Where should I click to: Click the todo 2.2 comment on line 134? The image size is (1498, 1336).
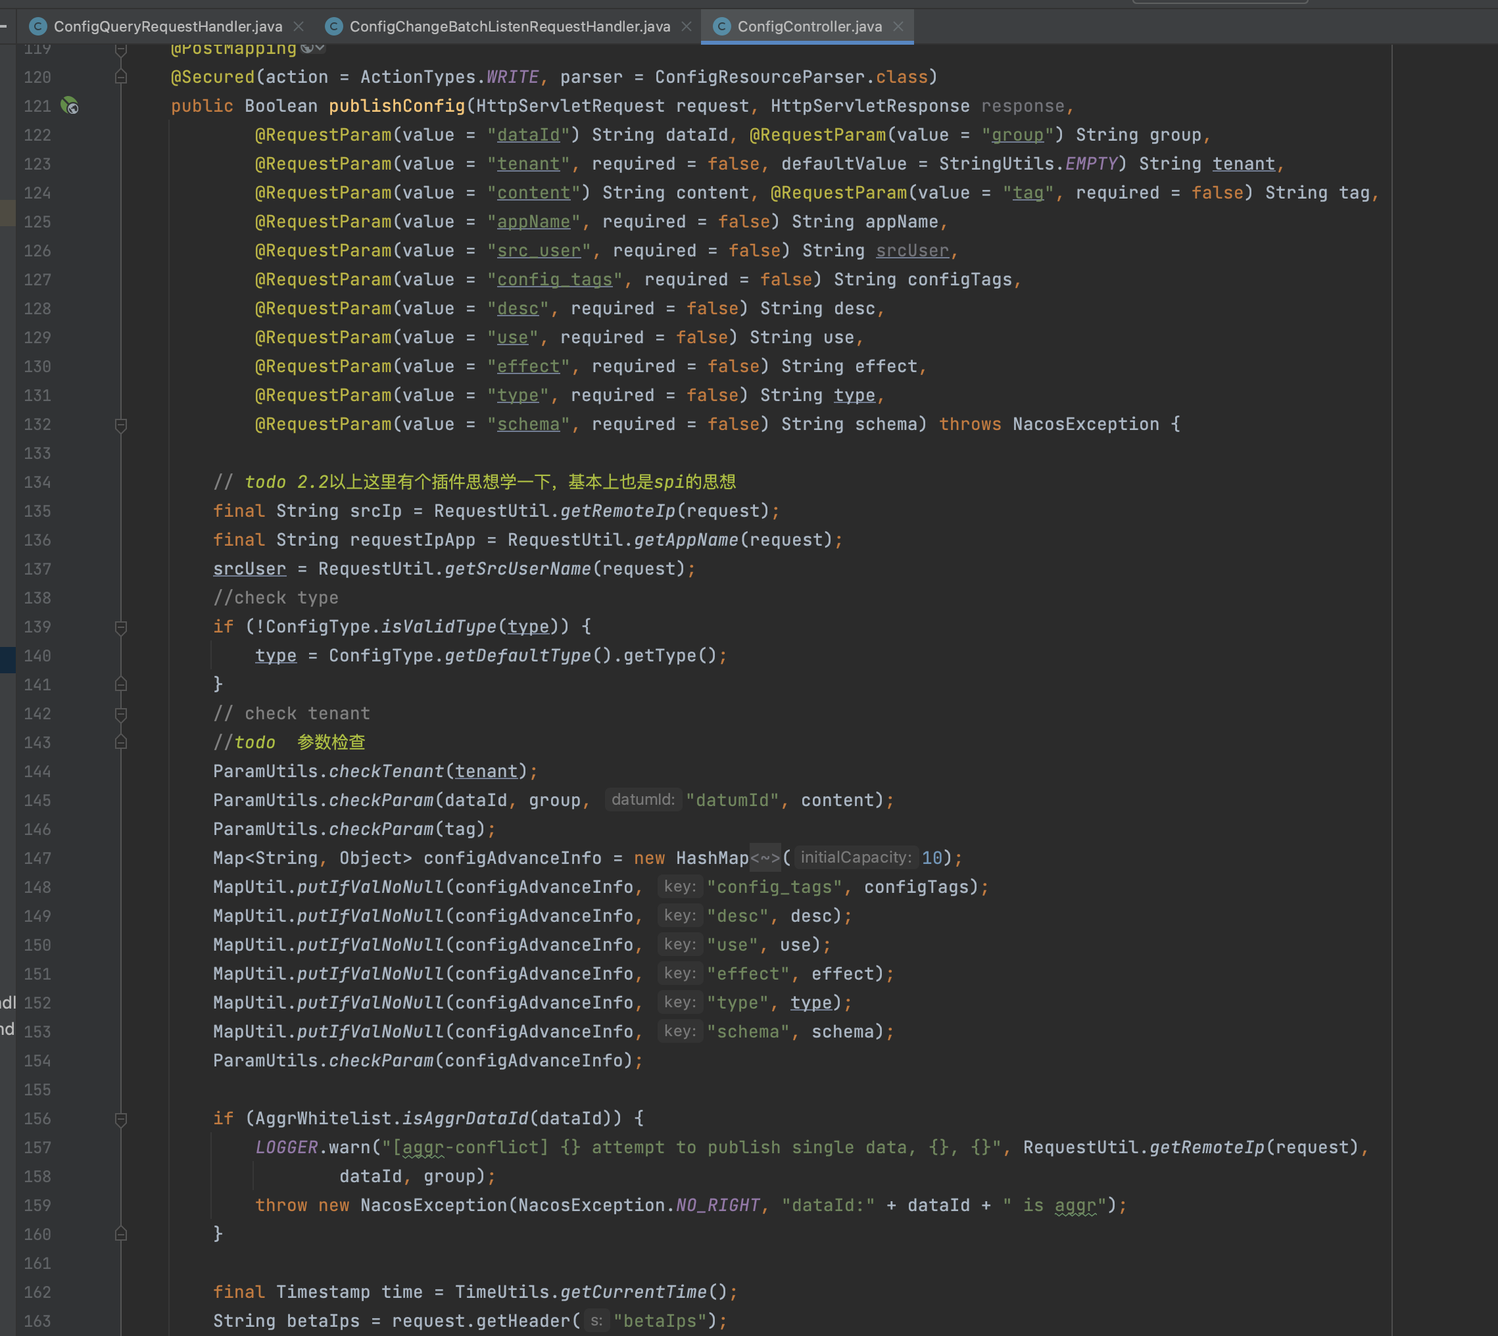474,483
